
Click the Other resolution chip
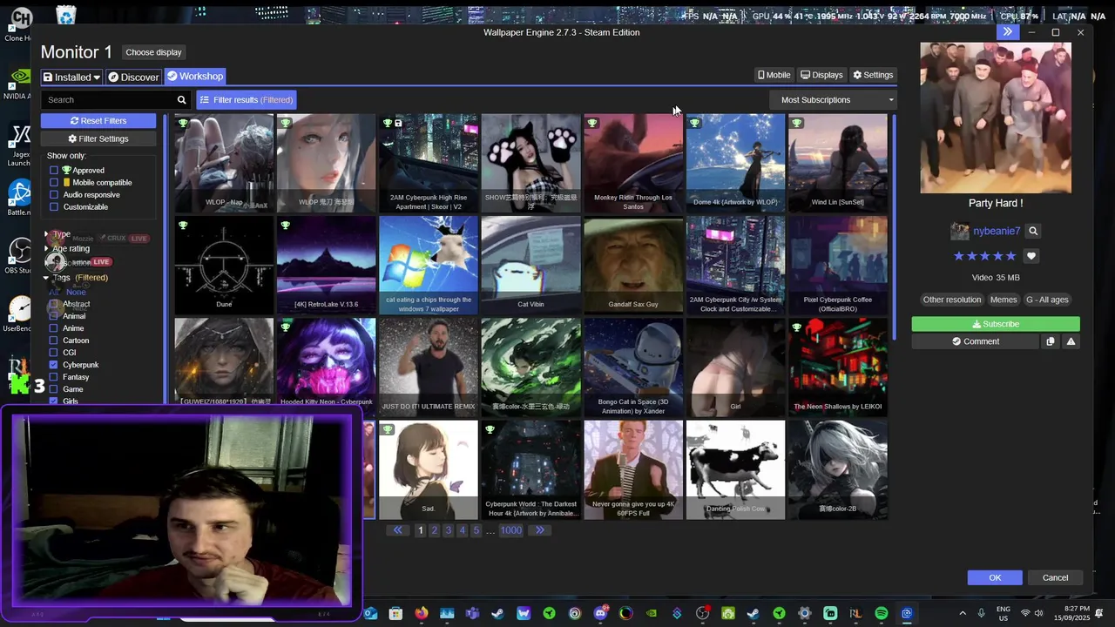pyautogui.click(x=952, y=300)
